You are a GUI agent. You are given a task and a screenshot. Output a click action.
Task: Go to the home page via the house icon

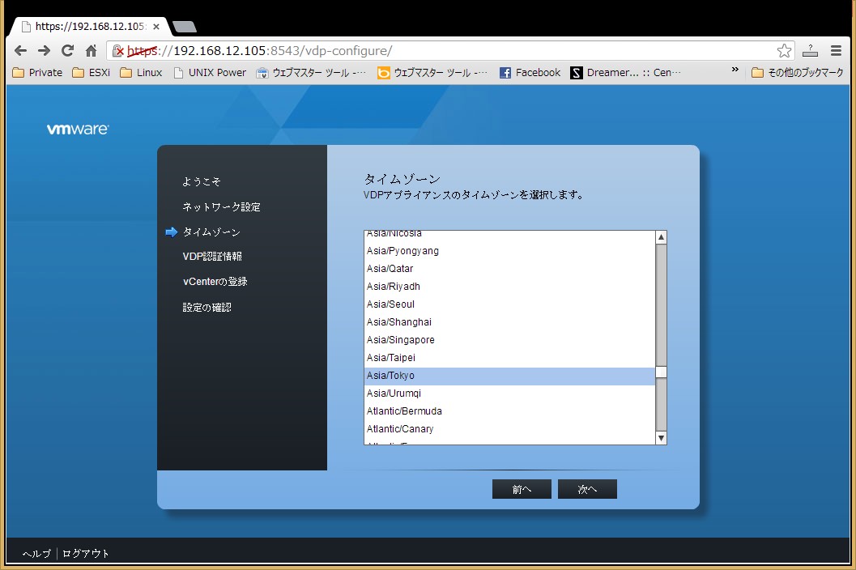(92, 51)
